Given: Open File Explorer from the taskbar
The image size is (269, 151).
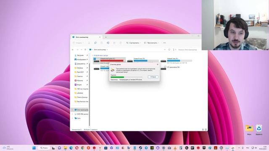Looking at the screenshot, I should pyautogui.click(x=65, y=148).
